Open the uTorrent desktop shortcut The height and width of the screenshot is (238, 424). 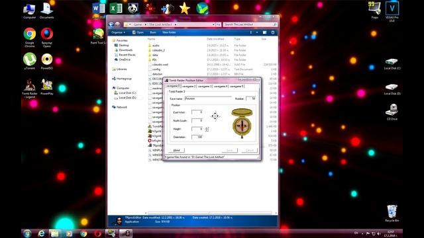tap(29, 61)
